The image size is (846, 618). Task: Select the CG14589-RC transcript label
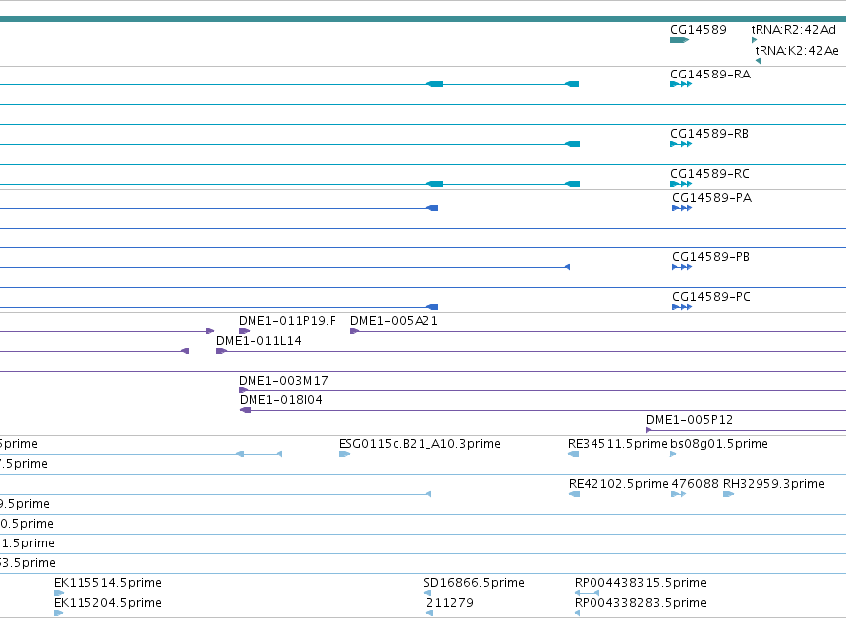pyautogui.click(x=710, y=174)
